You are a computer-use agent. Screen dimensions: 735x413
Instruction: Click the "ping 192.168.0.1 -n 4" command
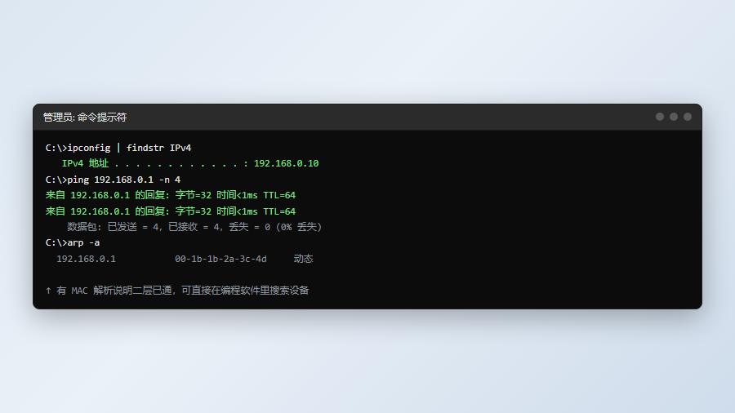113,180
